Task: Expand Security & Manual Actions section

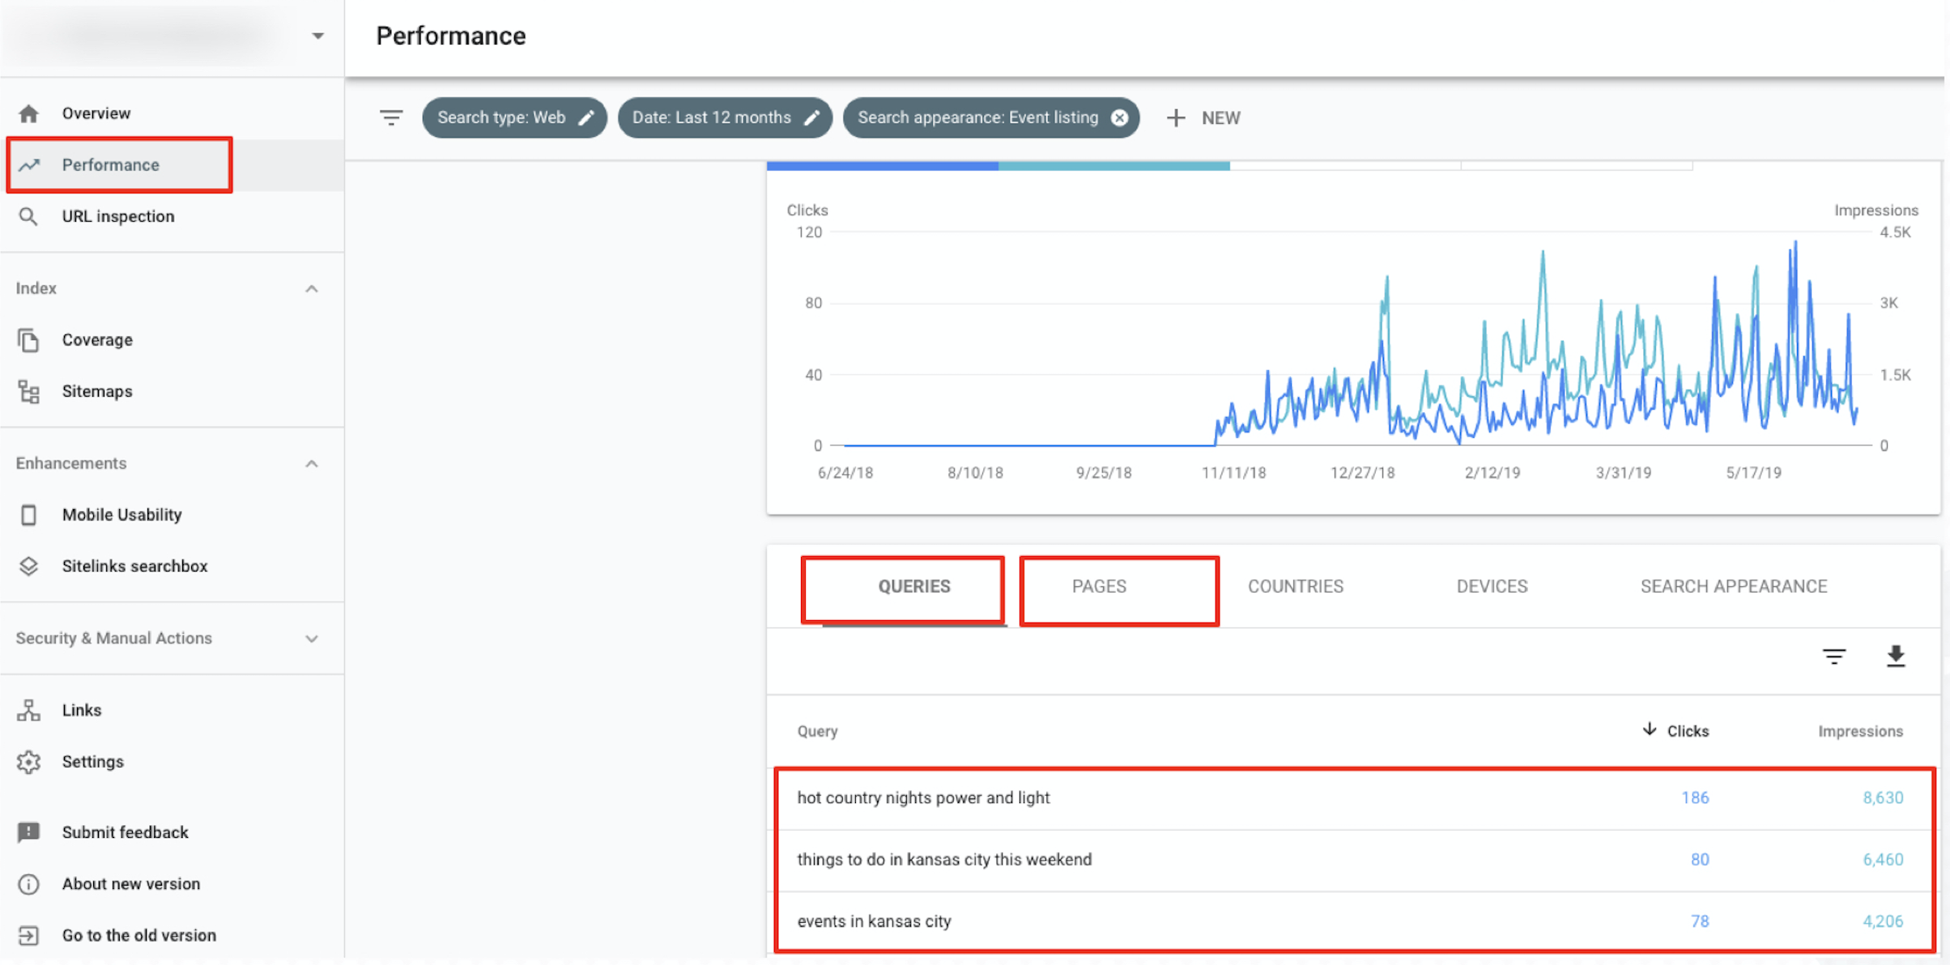Action: pos(312,639)
